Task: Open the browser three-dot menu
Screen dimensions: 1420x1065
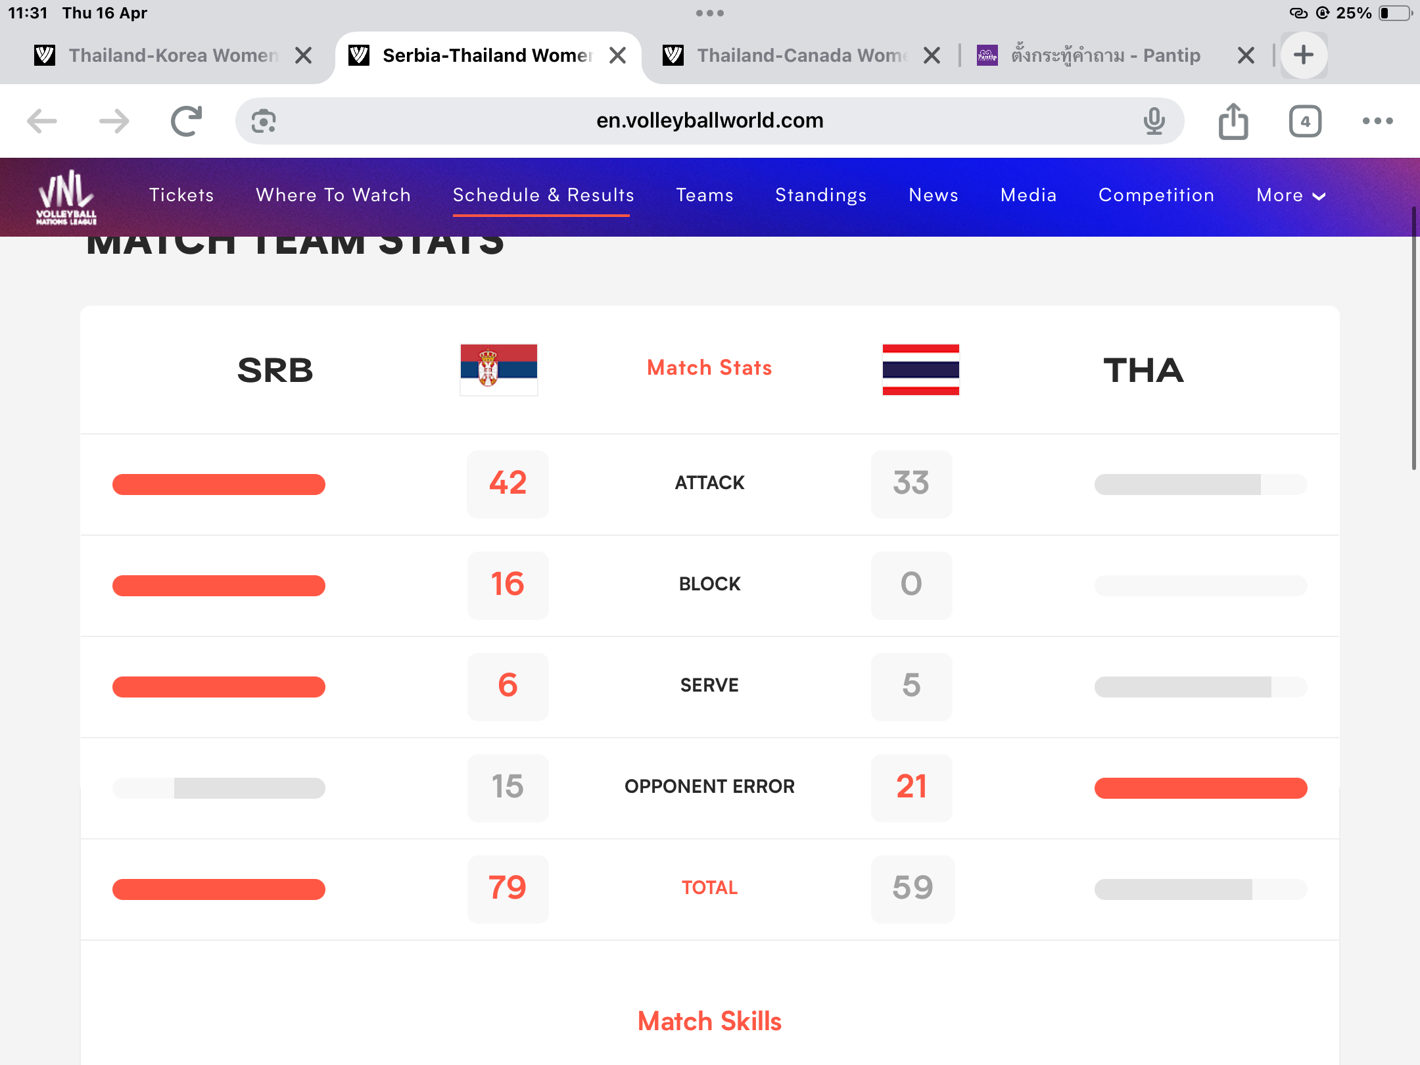Action: (1377, 121)
